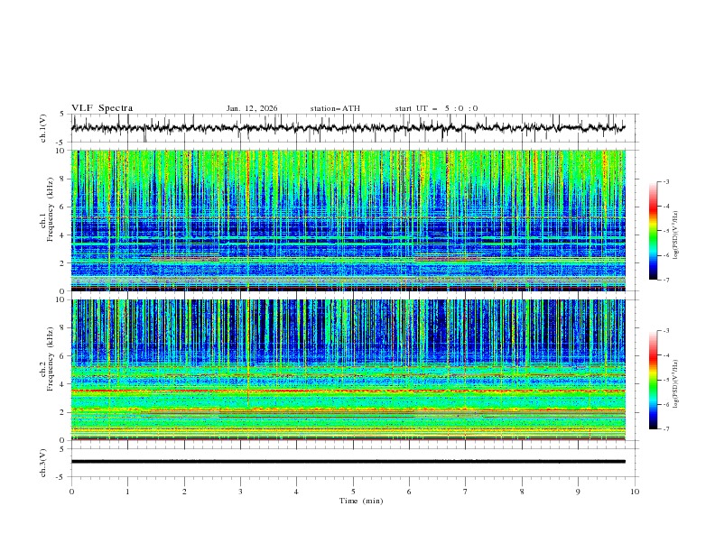Click time axis tick label "8"
This screenshot has width=715, height=552.
[x=522, y=492]
